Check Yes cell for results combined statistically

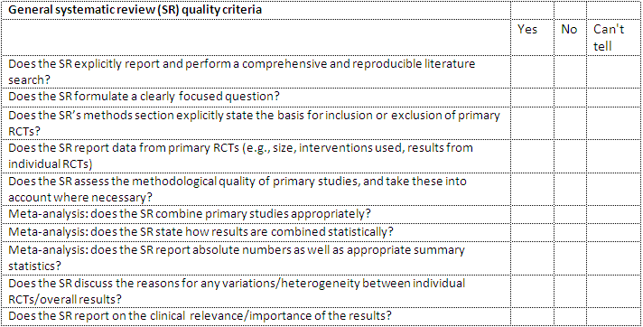tap(531, 232)
